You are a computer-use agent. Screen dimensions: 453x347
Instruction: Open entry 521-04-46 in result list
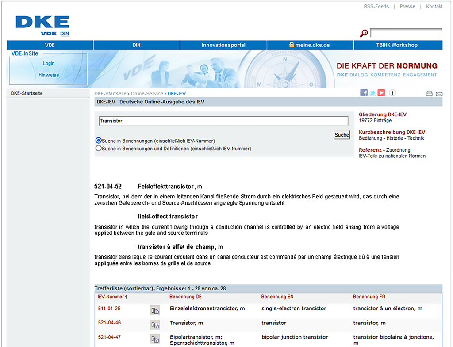pos(109,323)
